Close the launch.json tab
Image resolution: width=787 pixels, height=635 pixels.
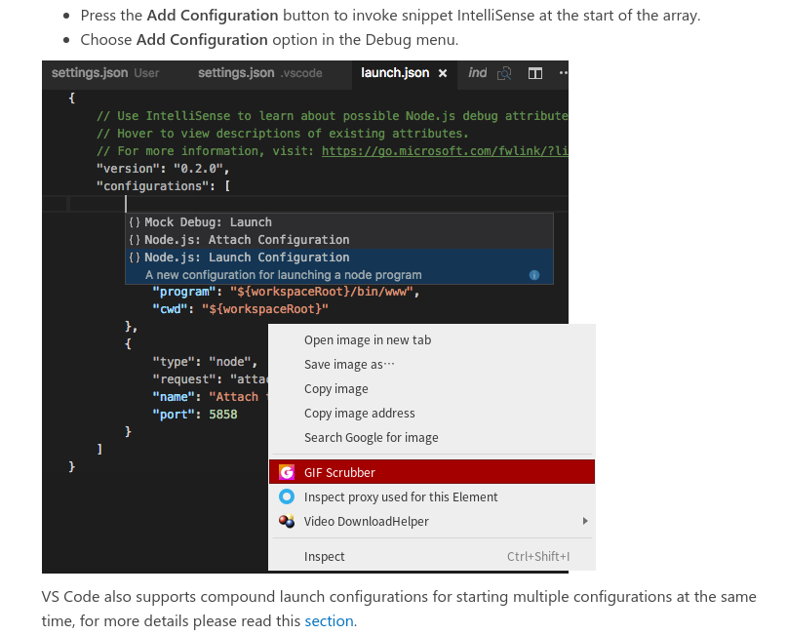coord(443,73)
